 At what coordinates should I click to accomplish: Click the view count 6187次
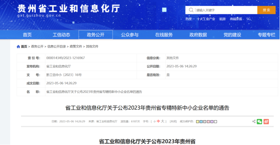[x=135, y=122]
